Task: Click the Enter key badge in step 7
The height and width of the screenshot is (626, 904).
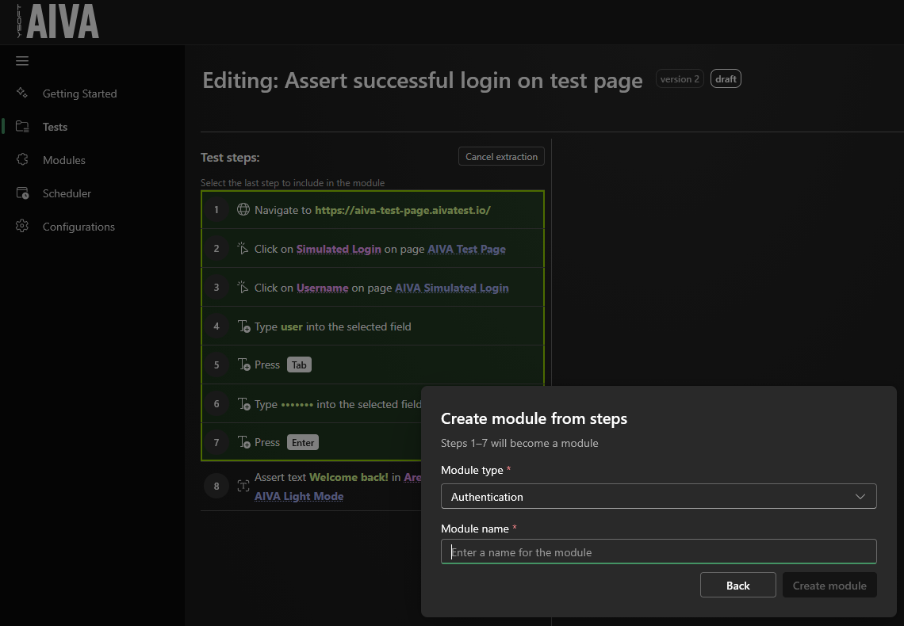Action: (303, 442)
